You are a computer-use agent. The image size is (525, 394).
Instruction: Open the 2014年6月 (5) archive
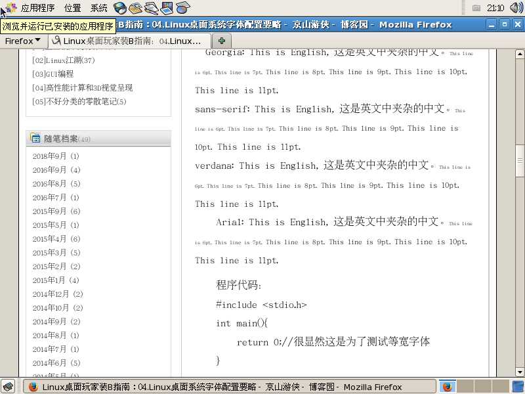coord(56,363)
